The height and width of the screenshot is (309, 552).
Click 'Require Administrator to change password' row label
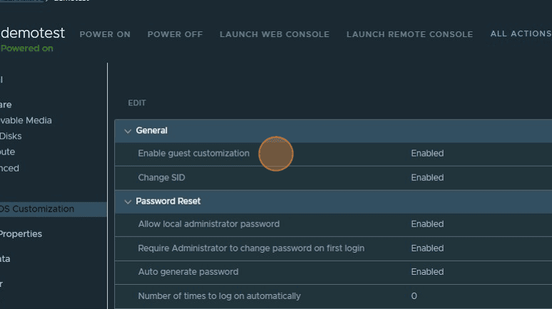[x=251, y=248]
